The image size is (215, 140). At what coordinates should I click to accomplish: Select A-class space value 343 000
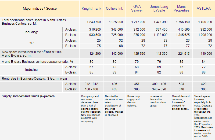pos(117,30)
